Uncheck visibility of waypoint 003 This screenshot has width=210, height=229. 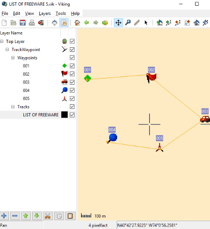point(72,82)
